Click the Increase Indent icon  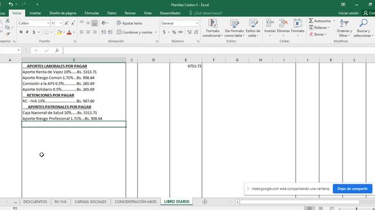click(110, 32)
